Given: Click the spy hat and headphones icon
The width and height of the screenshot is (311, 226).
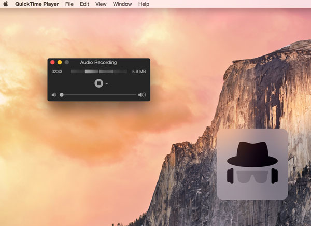Looking at the screenshot, I should pyautogui.click(x=252, y=164).
